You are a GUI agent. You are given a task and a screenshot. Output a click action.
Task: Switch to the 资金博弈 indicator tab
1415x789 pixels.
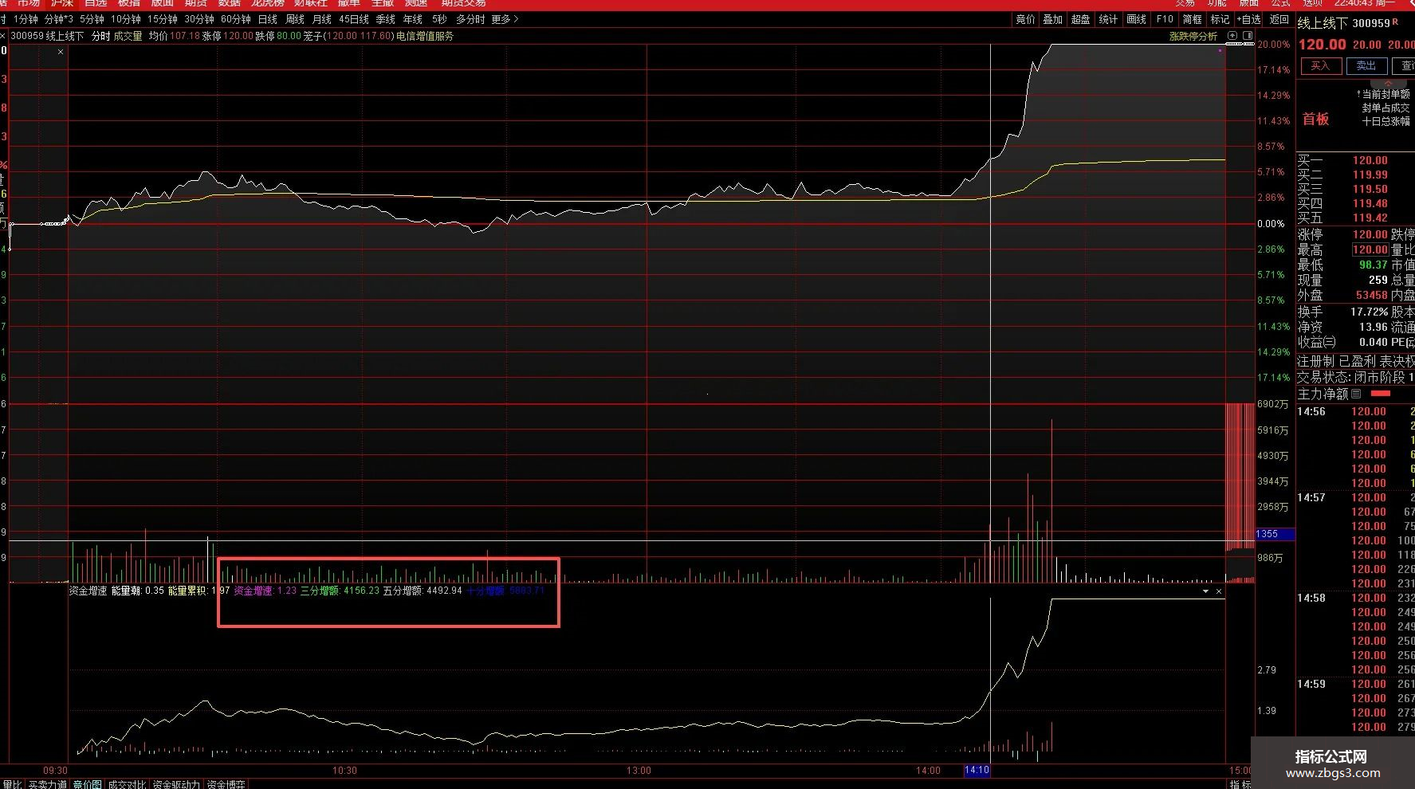(x=226, y=784)
